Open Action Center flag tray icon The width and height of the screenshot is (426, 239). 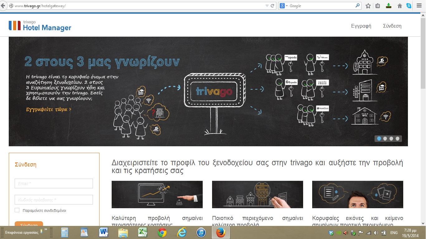(361, 233)
